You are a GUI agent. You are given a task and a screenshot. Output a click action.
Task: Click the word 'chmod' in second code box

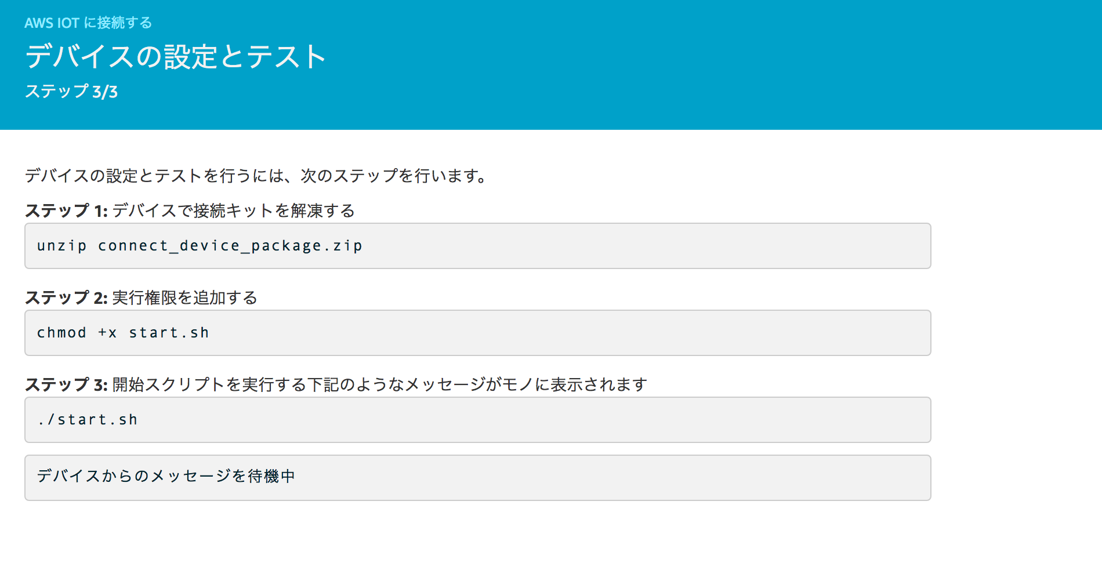tap(61, 333)
